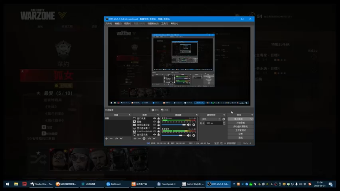Pop out the 转场特效 dock icon
The height and width of the screenshot is (191, 340).
[224, 115]
